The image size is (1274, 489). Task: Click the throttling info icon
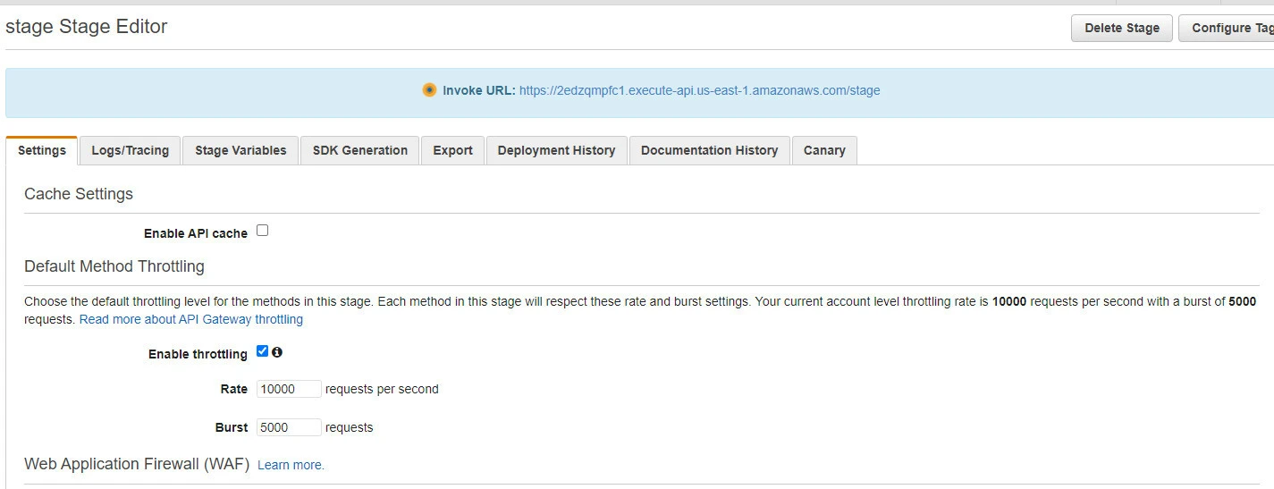tap(277, 352)
